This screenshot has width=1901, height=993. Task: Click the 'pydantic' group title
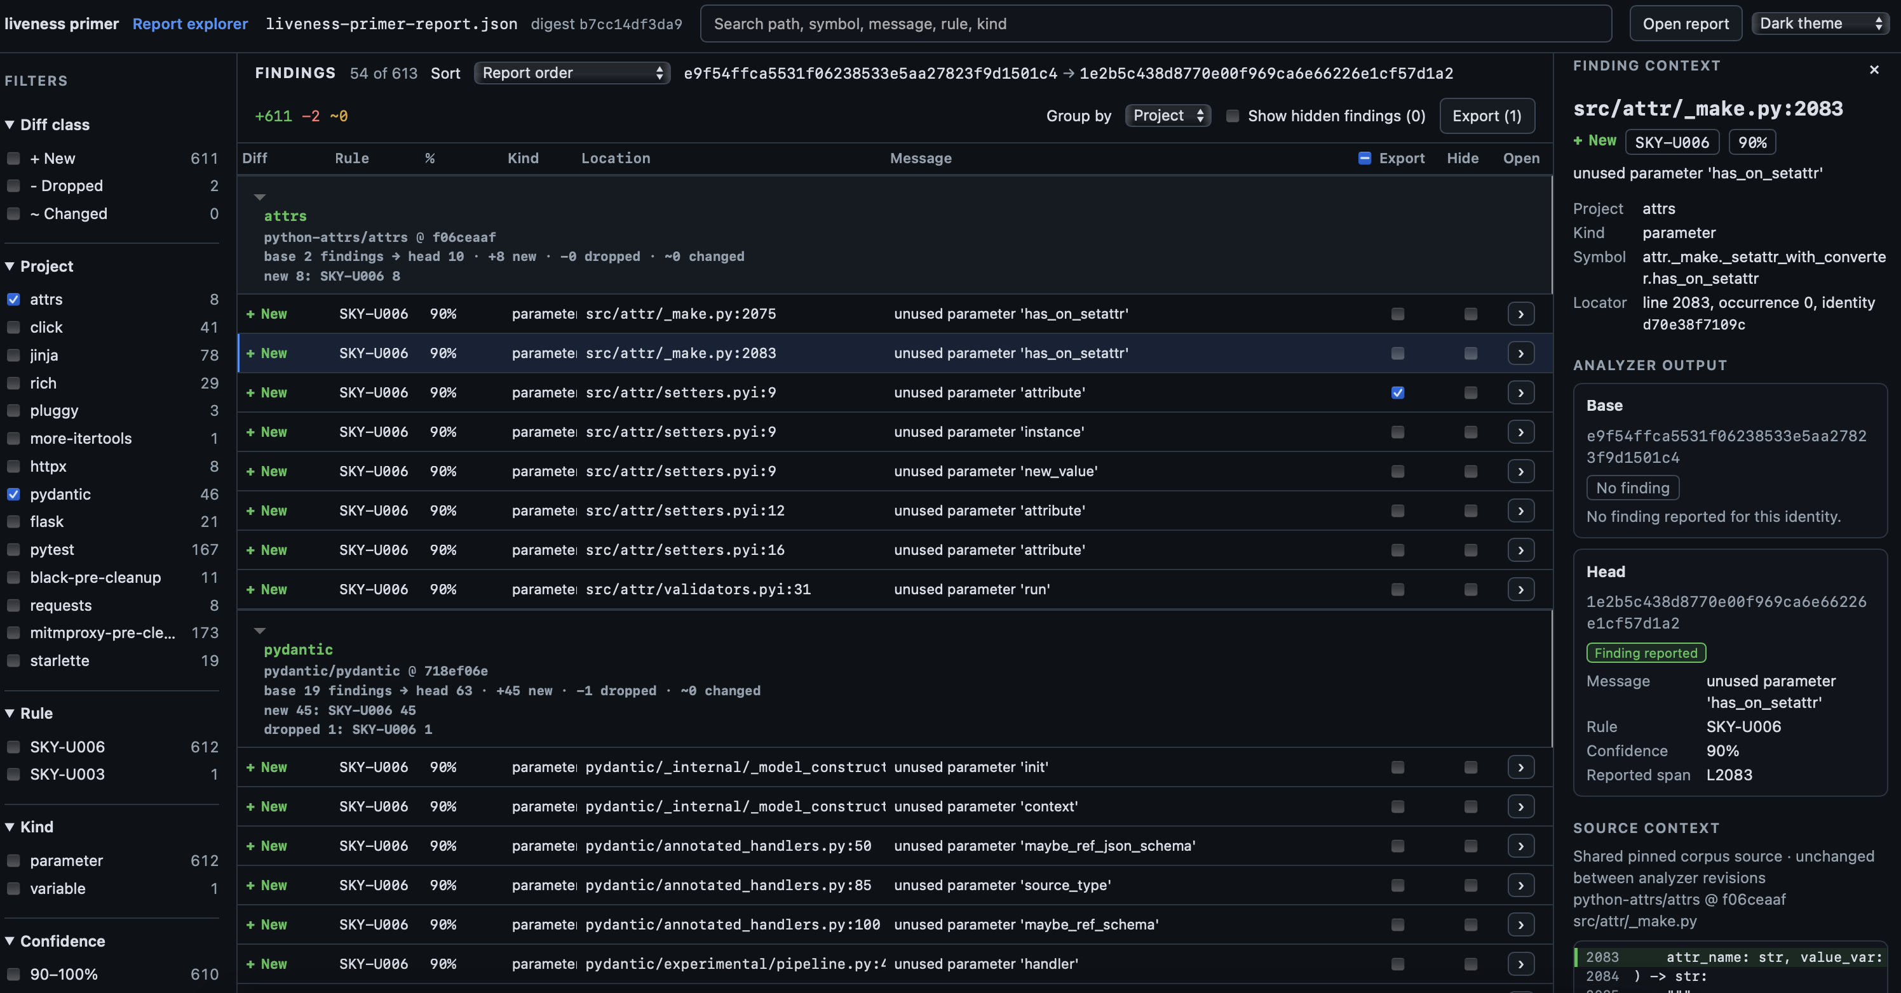(298, 650)
